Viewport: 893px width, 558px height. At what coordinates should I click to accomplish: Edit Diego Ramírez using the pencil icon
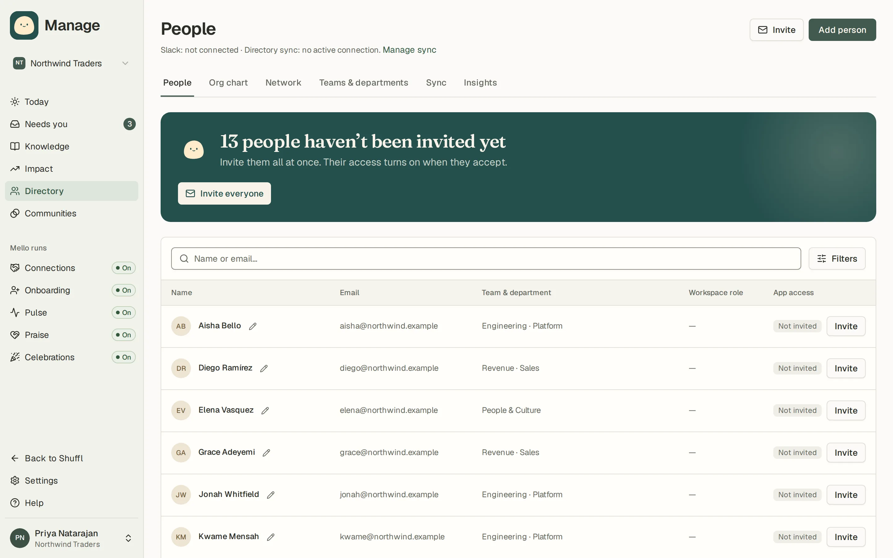coord(264,368)
